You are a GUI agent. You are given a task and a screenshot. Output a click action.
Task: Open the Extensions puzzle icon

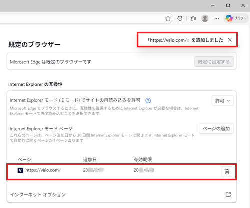(180, 18)
